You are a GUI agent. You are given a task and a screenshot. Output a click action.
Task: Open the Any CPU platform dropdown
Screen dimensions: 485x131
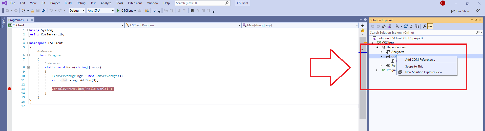(101, 11)
